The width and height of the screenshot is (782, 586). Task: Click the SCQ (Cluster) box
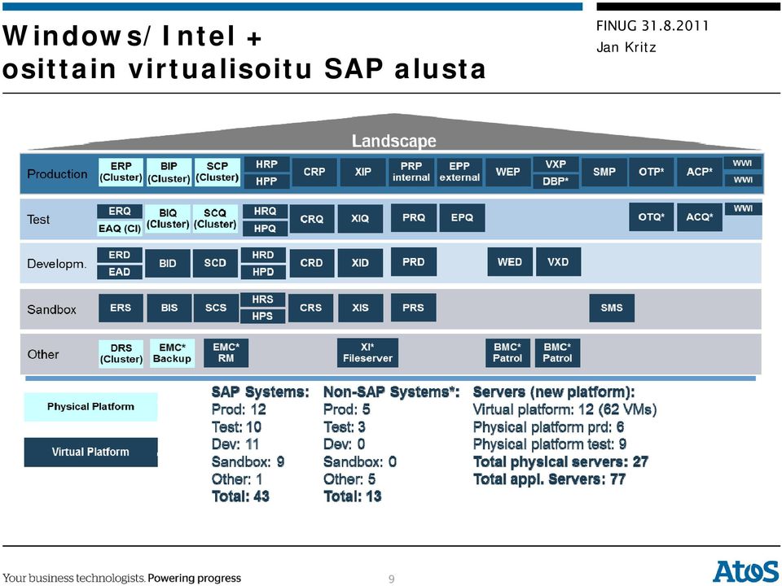215,219
